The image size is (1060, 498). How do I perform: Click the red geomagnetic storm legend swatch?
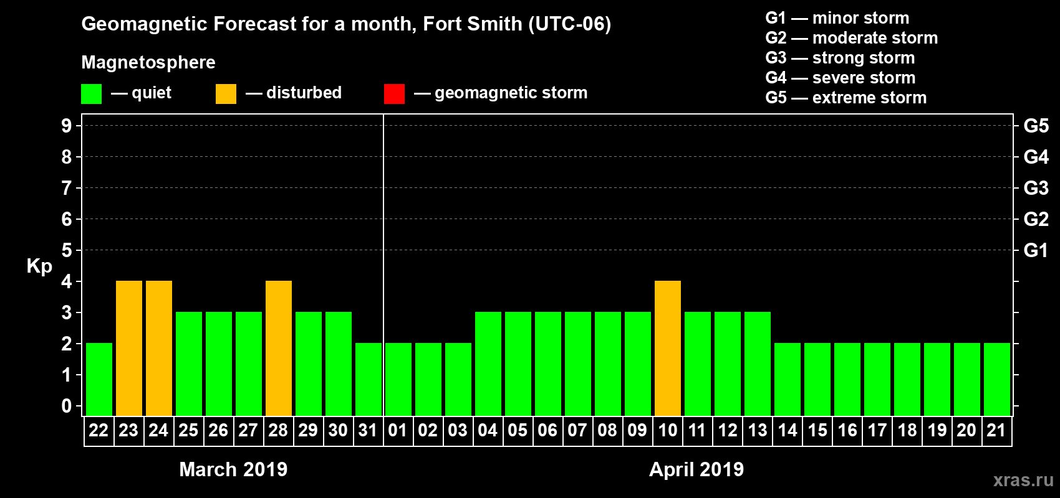tap(394, 94)
